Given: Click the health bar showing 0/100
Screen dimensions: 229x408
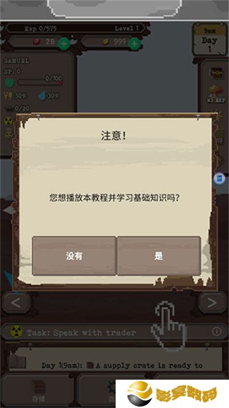Looking at the screenshot, I should coord(40,83).
